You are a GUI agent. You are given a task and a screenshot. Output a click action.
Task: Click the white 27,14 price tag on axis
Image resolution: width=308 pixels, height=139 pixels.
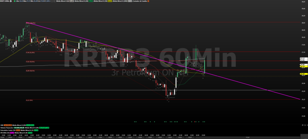[x=302, y=58]
